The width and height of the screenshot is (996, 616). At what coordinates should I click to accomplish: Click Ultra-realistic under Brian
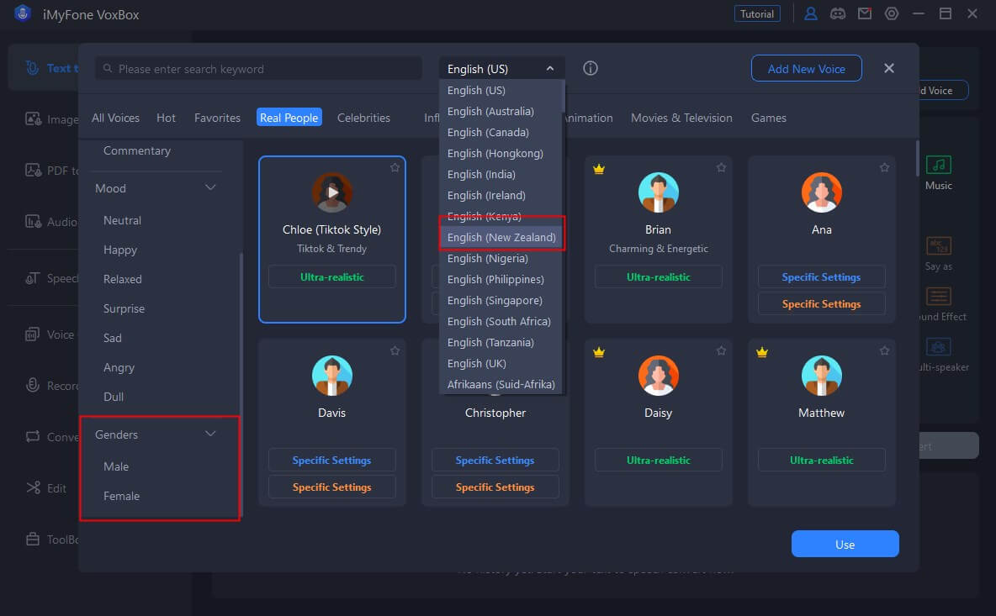pyautogui.click(x=658, y=277)
